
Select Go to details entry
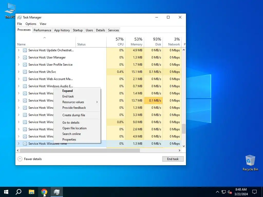point(77,123)
